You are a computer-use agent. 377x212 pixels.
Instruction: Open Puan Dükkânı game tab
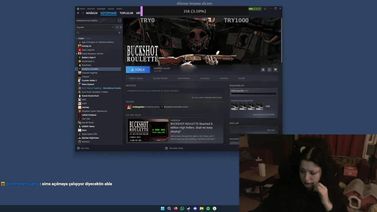pos(184,78)
